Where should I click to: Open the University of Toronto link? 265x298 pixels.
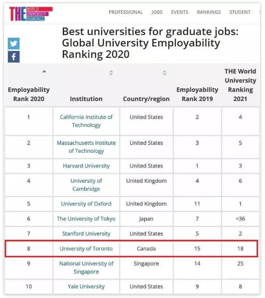pos(86,249)
